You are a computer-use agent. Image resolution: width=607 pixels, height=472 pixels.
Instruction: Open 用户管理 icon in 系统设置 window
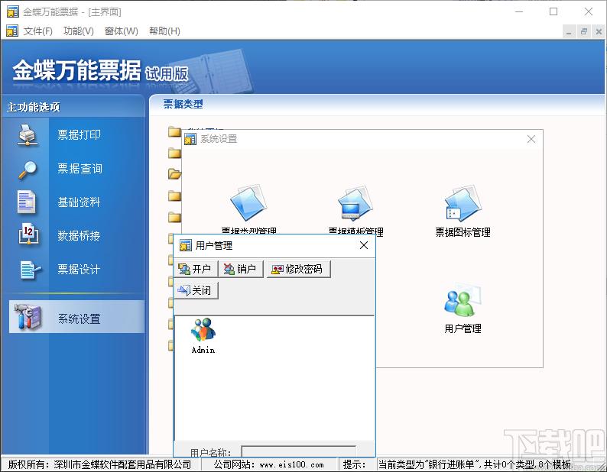(x=463, y=300)
